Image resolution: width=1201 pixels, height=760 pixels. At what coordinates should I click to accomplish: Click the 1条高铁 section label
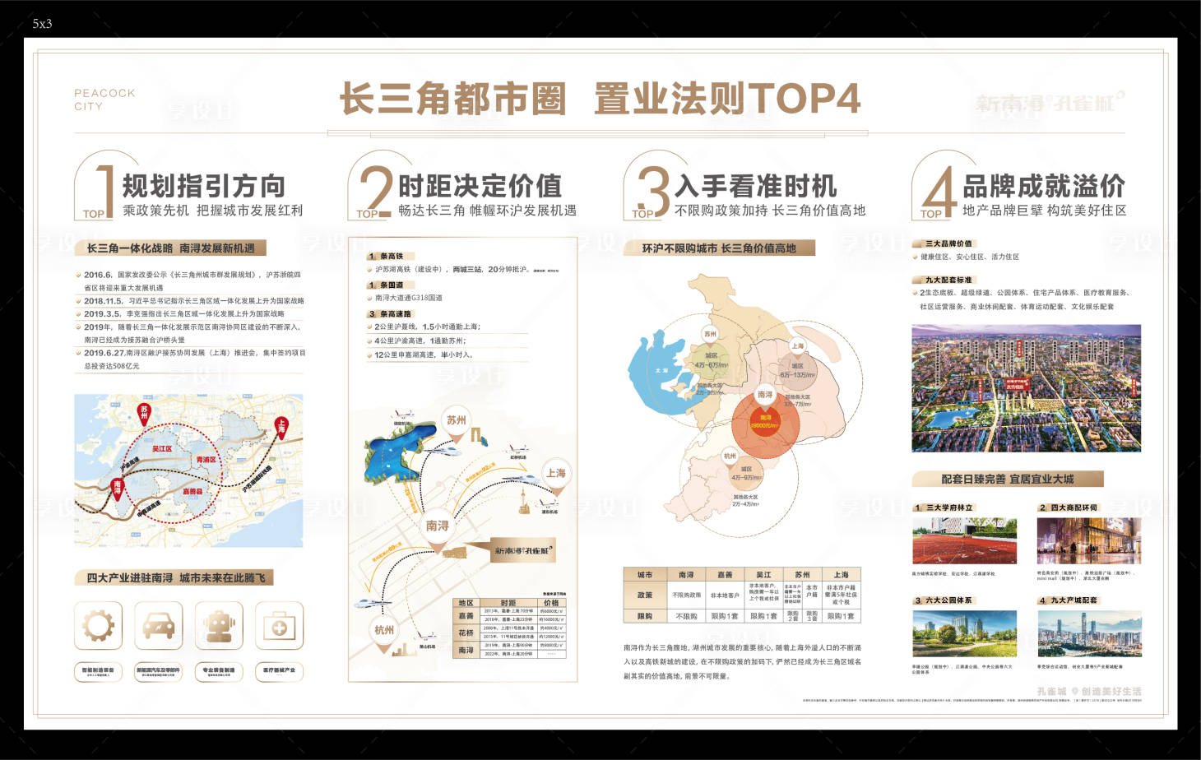click(x=391, y=257)
